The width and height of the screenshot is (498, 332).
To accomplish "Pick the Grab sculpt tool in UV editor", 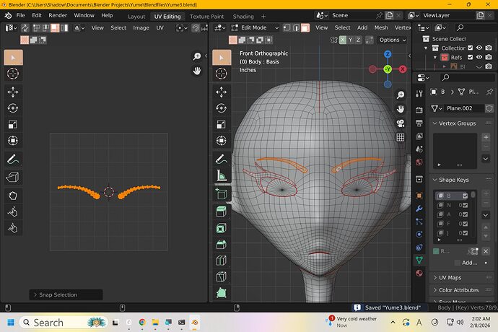I will tap(13, 196).
